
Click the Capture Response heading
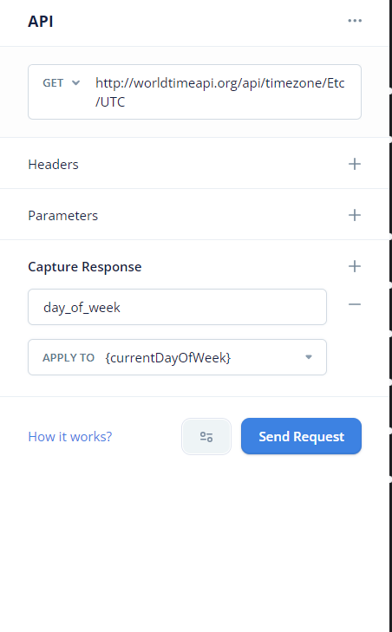[x=85, y=267]
